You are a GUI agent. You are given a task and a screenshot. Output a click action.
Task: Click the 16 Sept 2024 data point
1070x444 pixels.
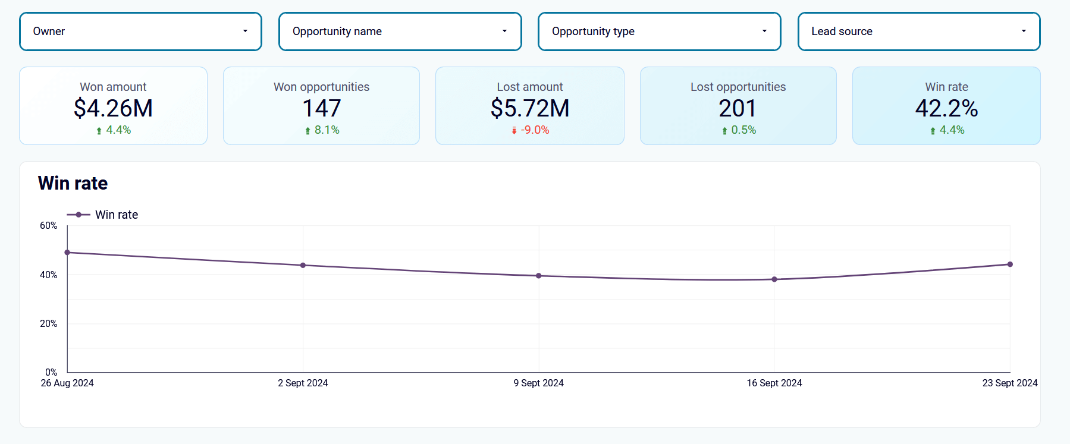click(774, 279)
